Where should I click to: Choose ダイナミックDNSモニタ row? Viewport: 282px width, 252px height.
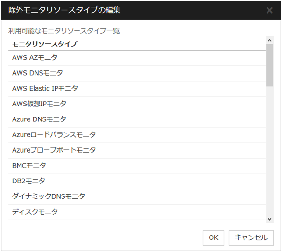click(x=49, y=196)
